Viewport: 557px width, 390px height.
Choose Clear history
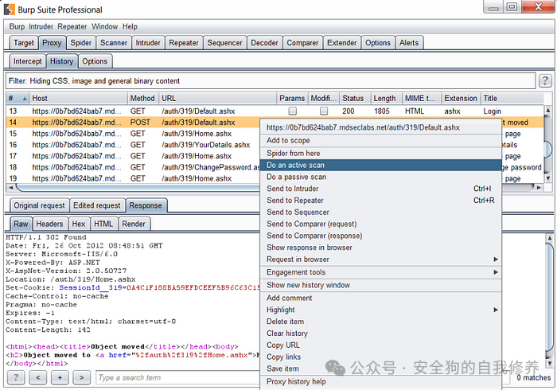[380, 333]
